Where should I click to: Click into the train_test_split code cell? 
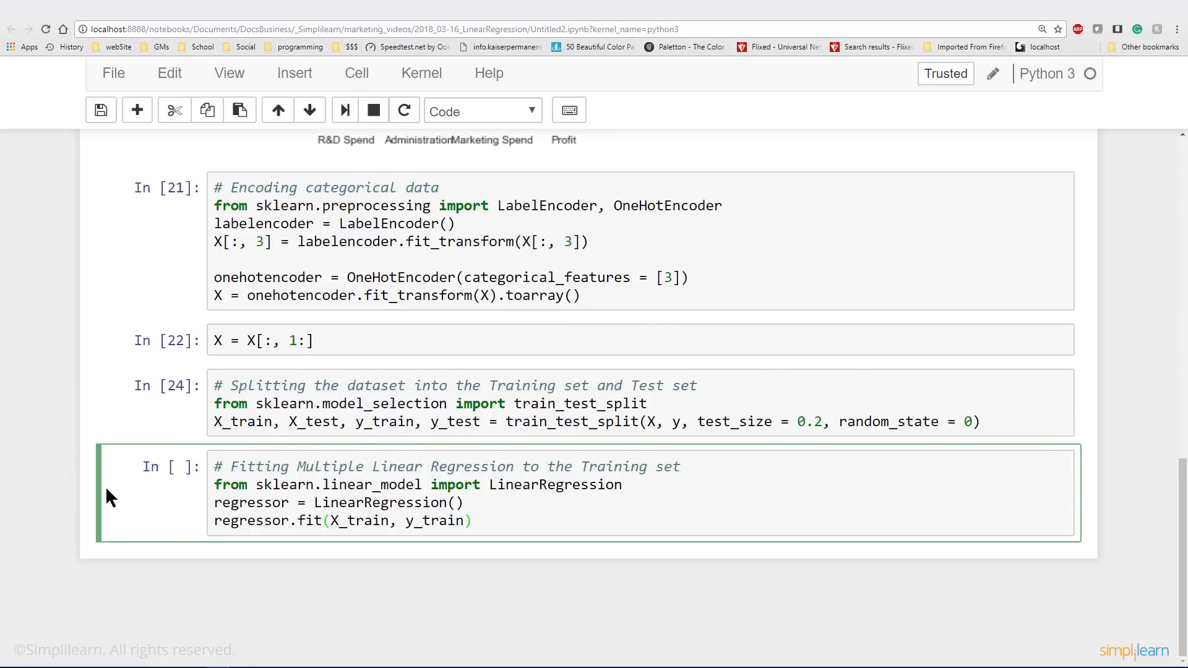point(640,403)
